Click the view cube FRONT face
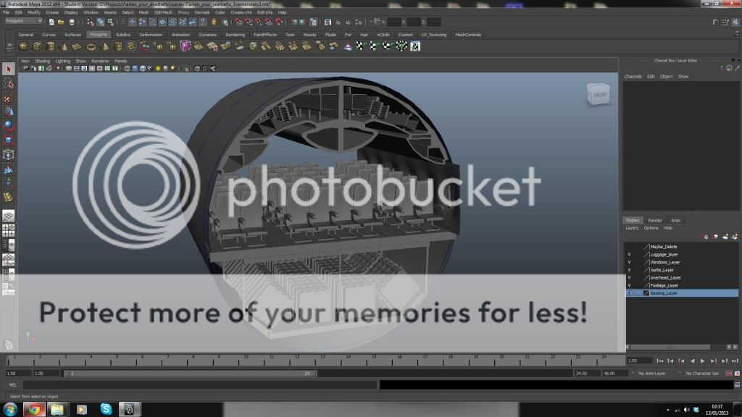This screenshot has width=742, height=417. click(600, 95)
